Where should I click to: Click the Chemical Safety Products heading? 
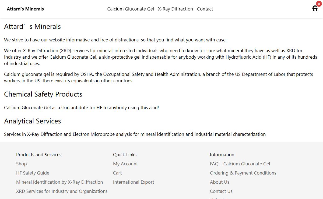(43, 94)
